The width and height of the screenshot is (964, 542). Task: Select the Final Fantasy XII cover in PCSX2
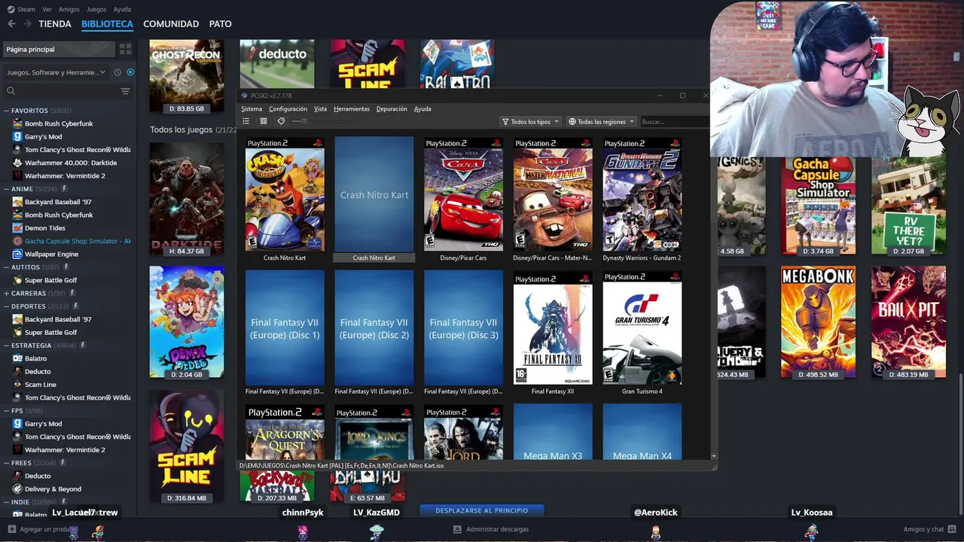[553, 328]
